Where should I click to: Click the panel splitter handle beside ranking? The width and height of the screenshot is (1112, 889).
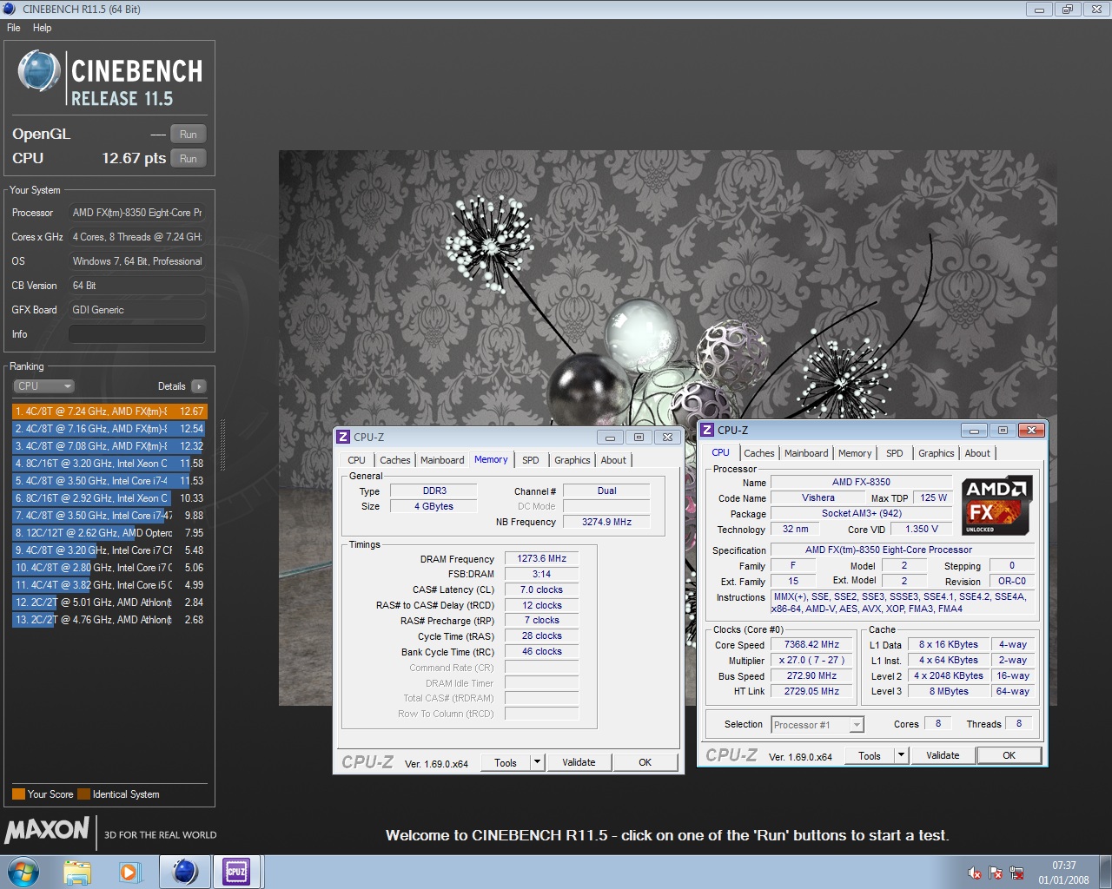(222, 444)
